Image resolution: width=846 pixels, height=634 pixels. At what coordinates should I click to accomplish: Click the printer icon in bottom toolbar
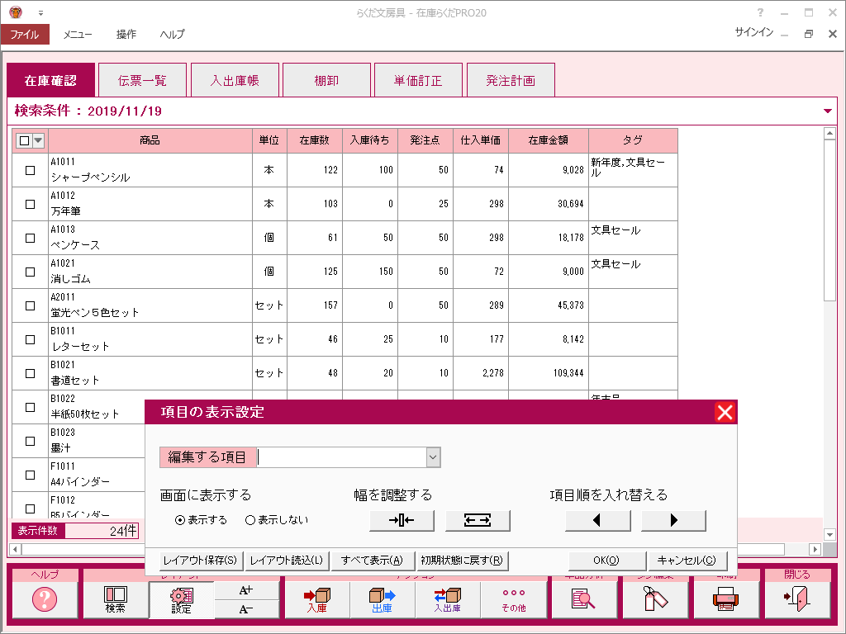[x=726, y=599]
